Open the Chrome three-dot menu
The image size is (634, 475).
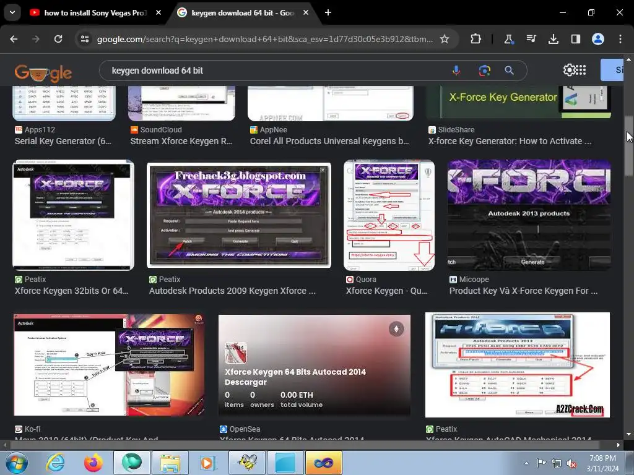click(x=620, y=39)
